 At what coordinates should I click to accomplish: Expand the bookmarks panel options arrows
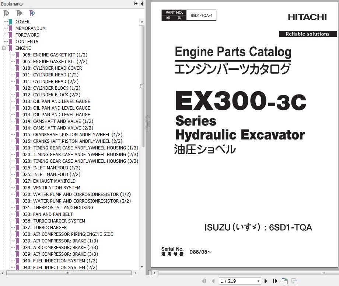click(136, 4)
